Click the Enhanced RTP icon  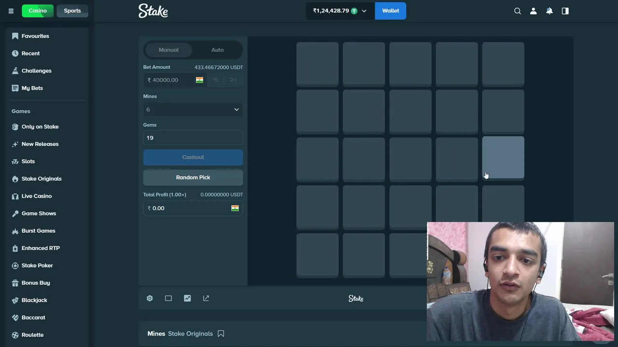[x=15, y=248]
